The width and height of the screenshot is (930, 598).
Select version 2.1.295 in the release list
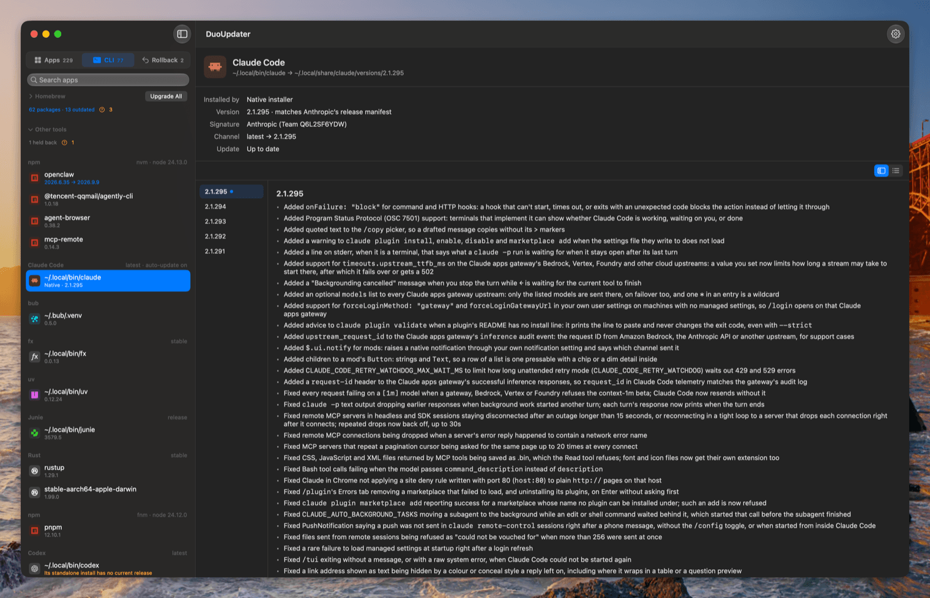[231, 192]
